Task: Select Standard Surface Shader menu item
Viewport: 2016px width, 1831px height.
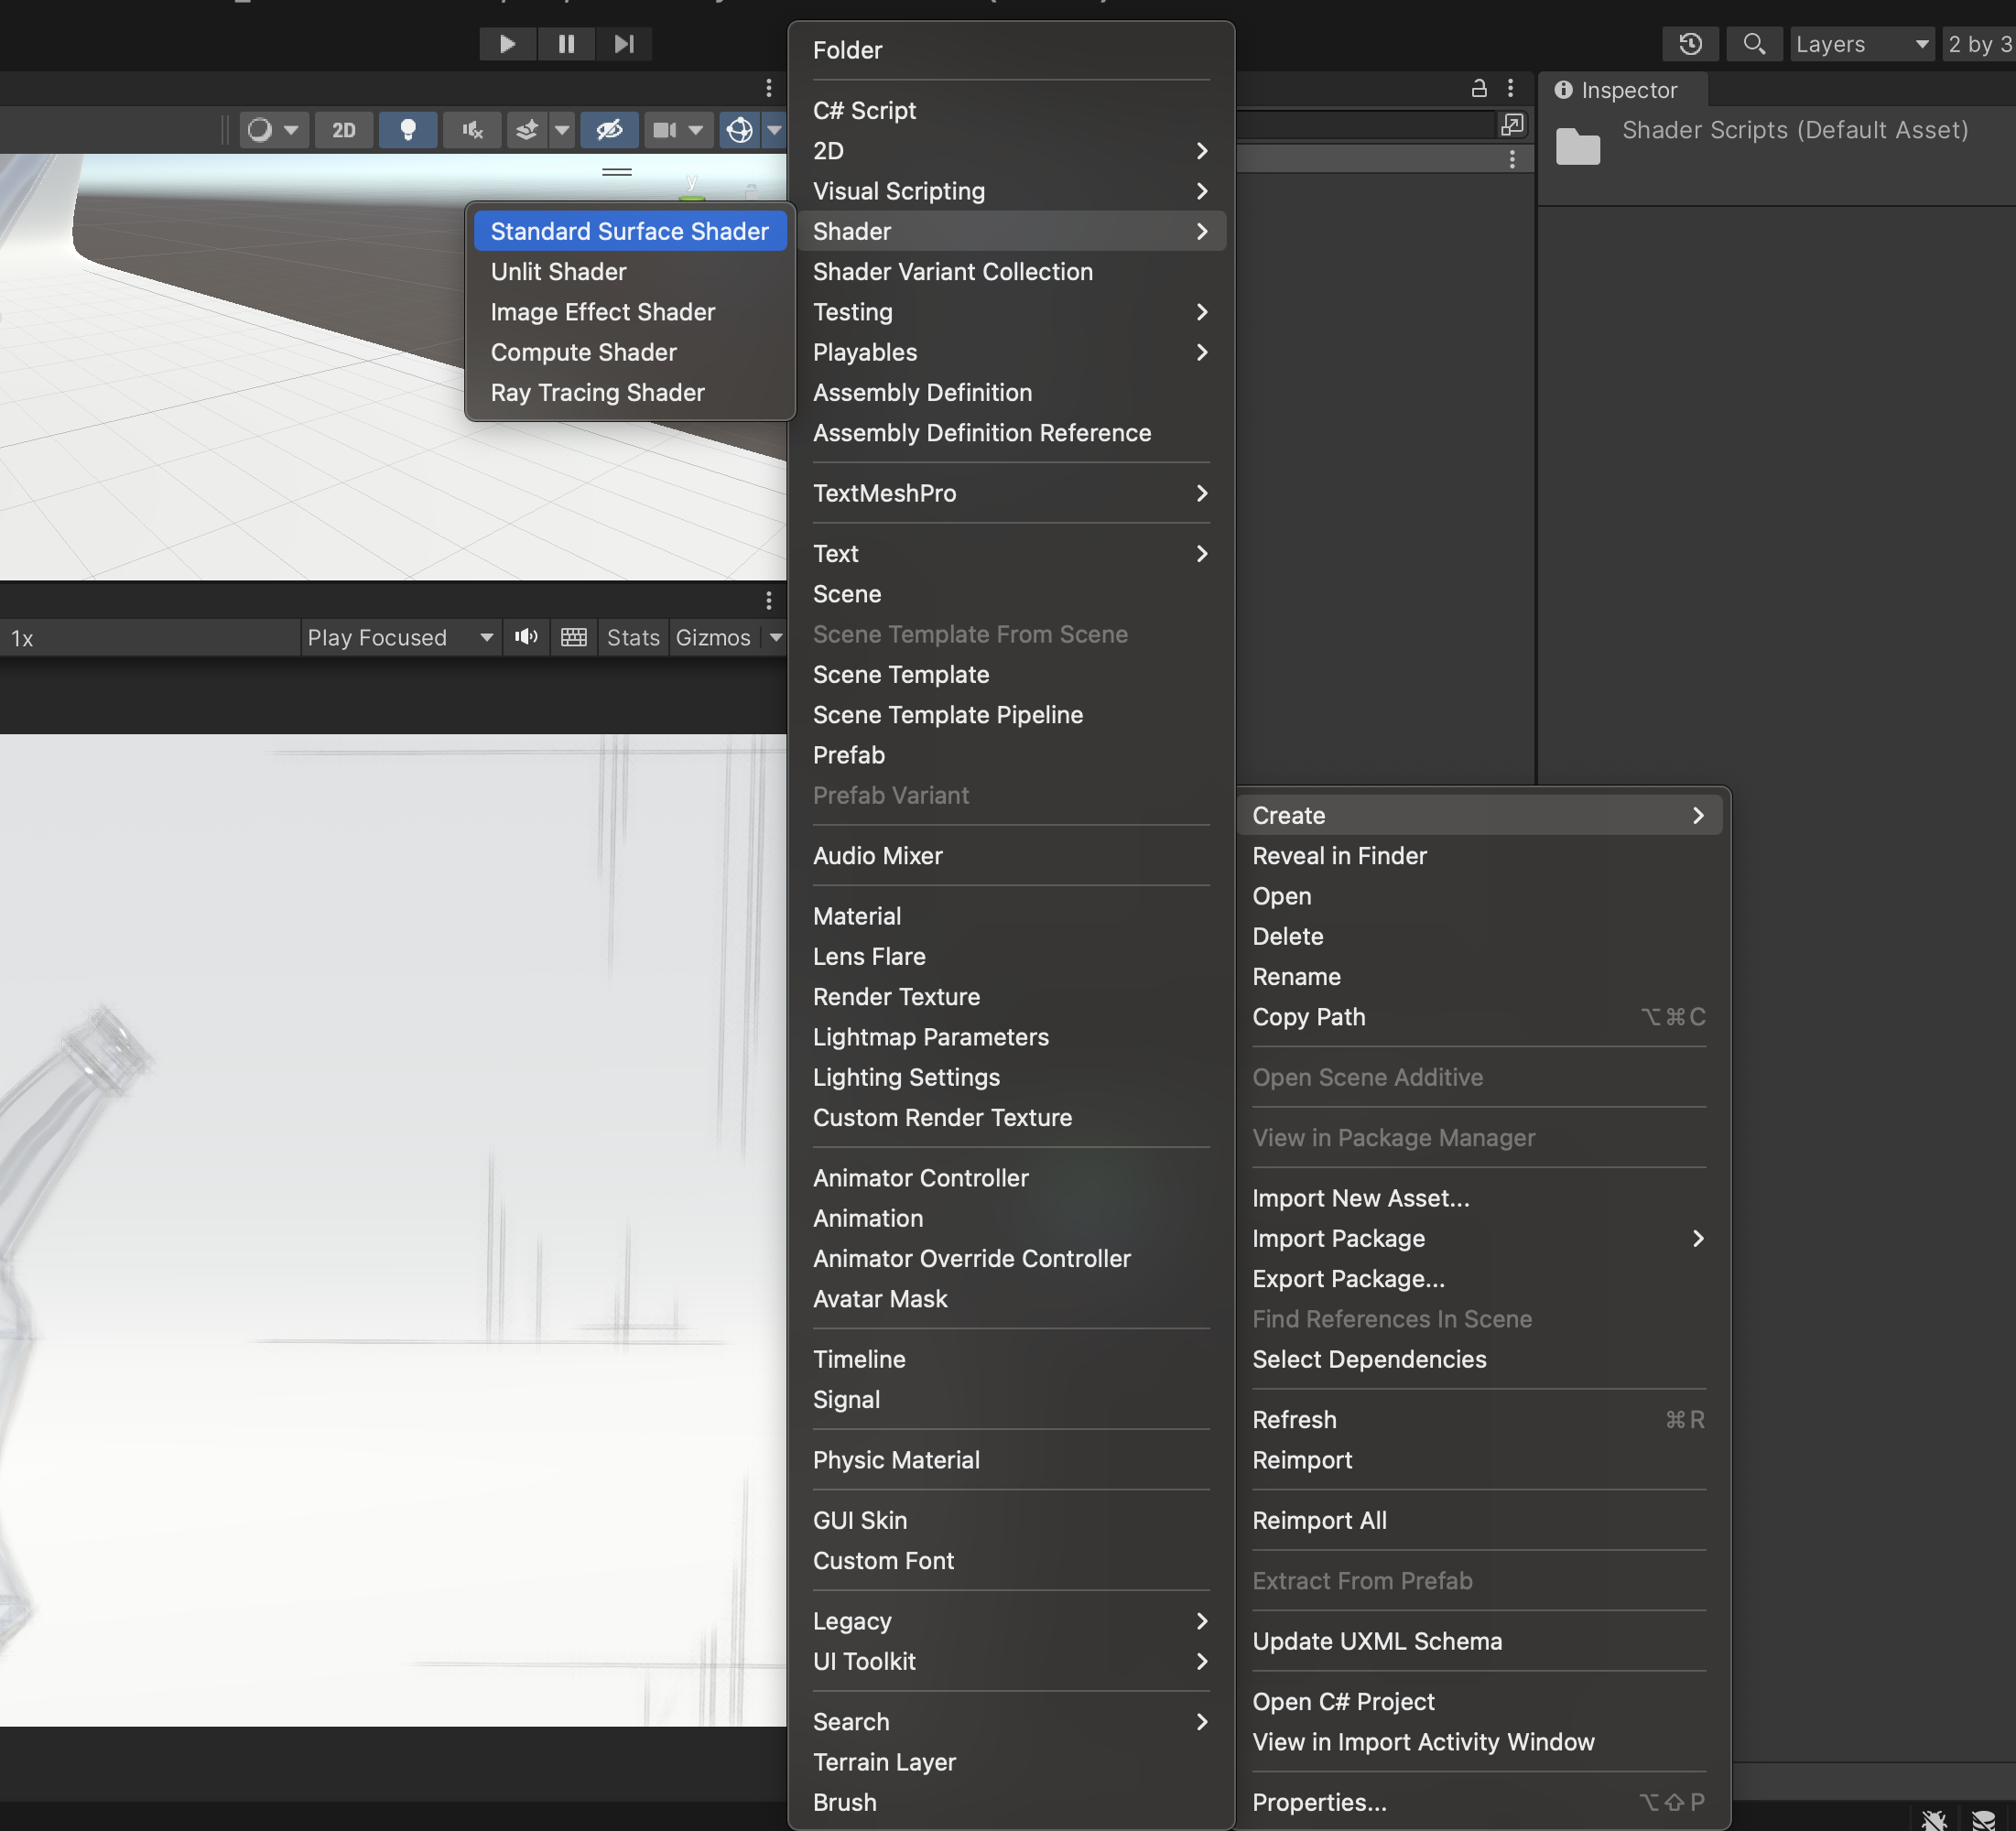Action: (629, 231)
